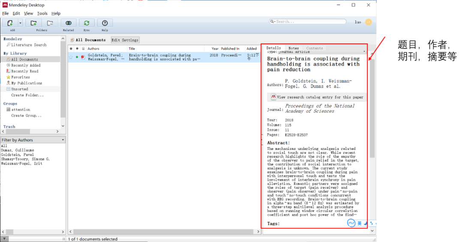Click favorite star column header icon
Viewport: 463px width, 242px height.
click(x=71, y=48)
